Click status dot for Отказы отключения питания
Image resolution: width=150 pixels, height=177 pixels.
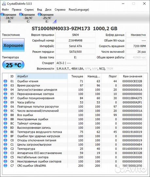pos(5,140)
